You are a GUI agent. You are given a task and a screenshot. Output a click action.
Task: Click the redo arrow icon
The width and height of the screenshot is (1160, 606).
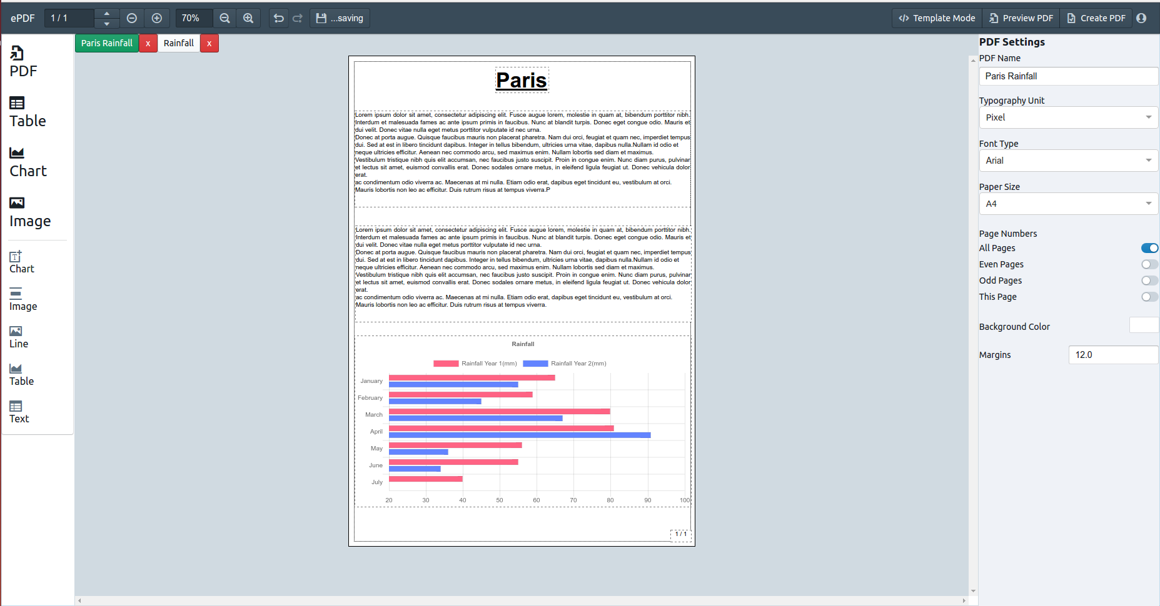(298, 18)
